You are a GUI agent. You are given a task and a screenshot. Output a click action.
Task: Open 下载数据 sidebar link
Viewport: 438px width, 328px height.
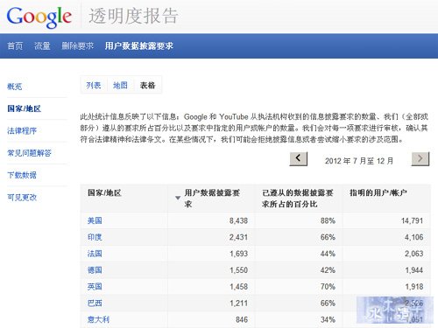22,175
